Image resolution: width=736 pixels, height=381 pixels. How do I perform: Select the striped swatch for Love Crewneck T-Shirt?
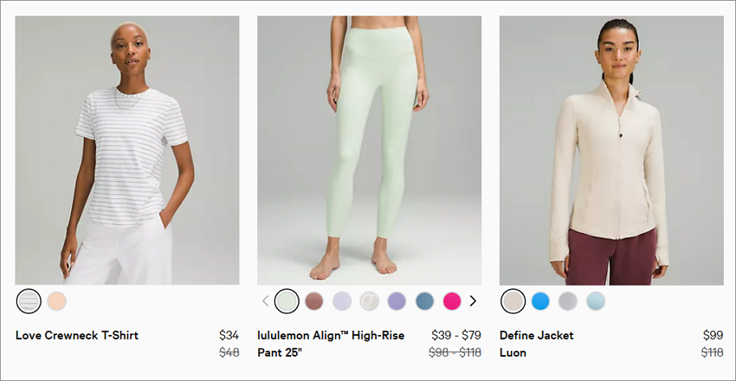coord(29,300)
